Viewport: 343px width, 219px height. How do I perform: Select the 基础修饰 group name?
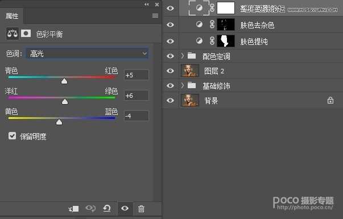(x=216, y=86)
